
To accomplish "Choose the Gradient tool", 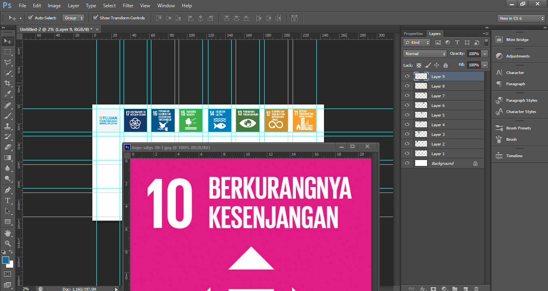I will pyautogui.click(x=7, y=158).
